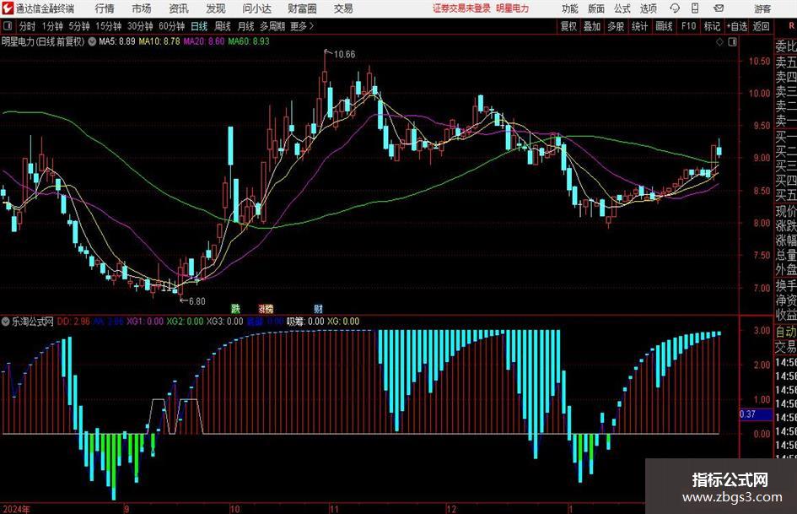The width and height of the screenshot is (797, 514).
Task: Open the 问小达 menu
Action: pos(256,8)
